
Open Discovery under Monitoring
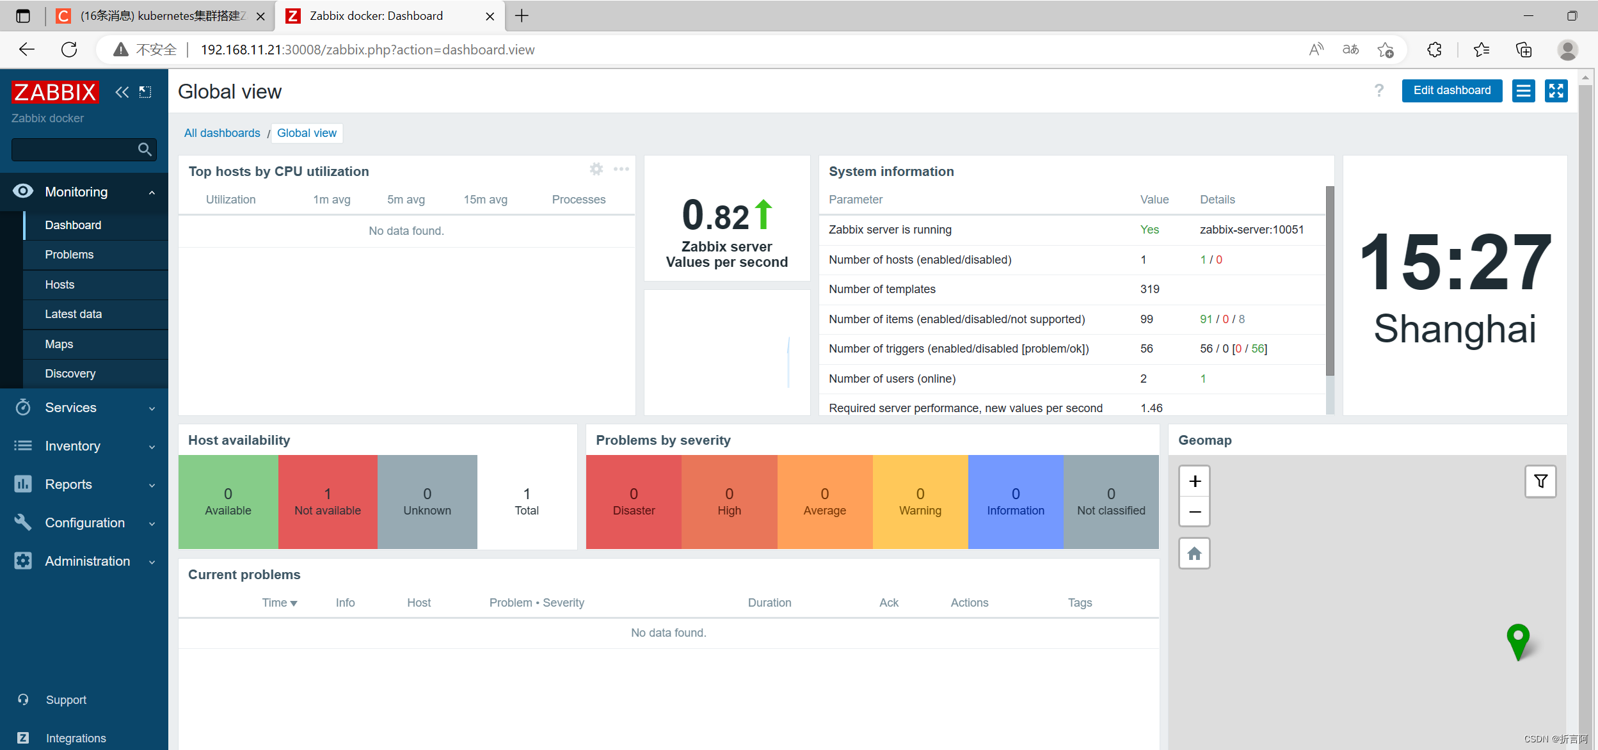[x=96, y=374]
